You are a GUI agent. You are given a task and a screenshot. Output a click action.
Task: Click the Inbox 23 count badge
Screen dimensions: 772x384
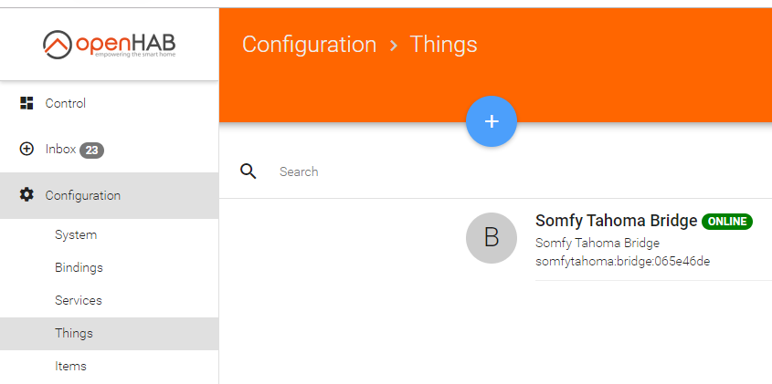[91, 150]
